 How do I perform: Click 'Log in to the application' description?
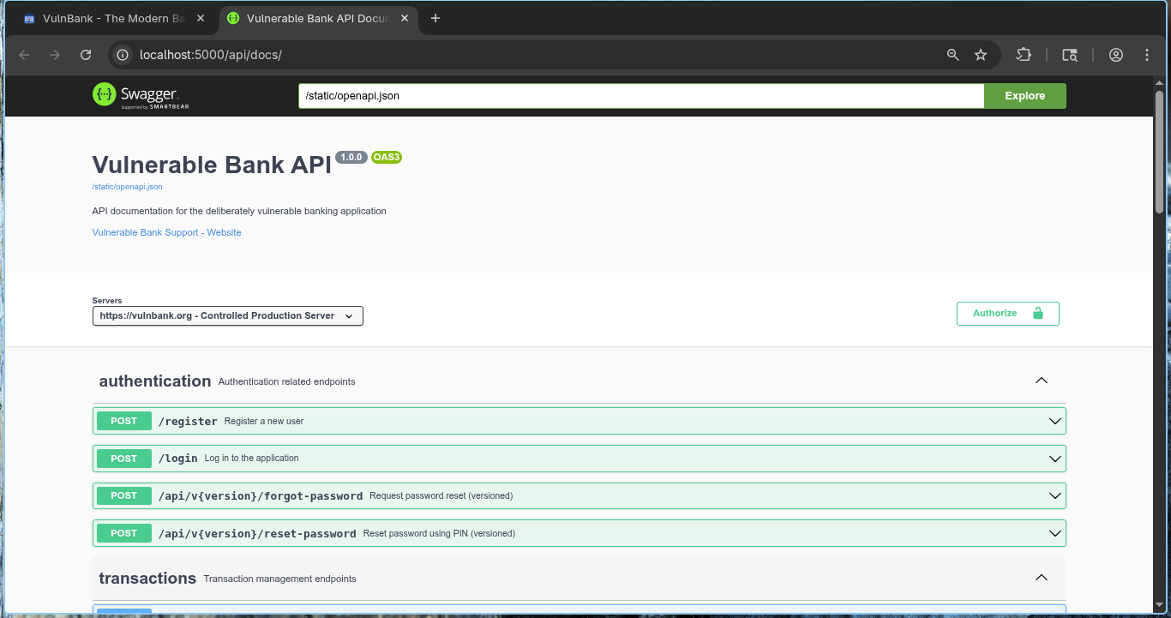coord(252,458)
